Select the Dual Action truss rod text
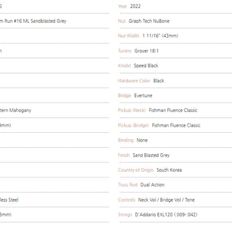Screen dimensions: 232x232 point(153,185)
